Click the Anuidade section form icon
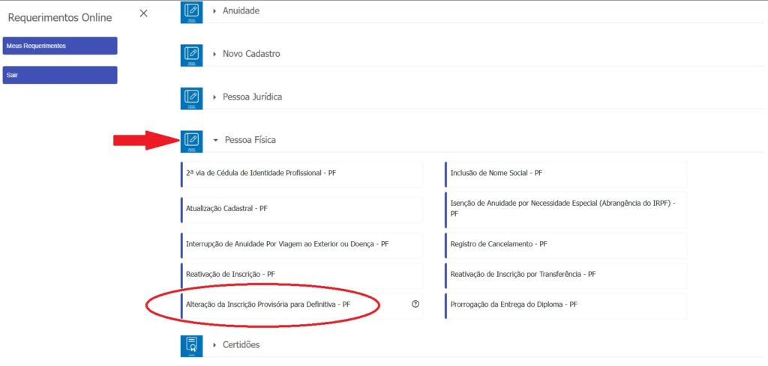This screenshot has width=768, height=366. (x=192, y=12)
